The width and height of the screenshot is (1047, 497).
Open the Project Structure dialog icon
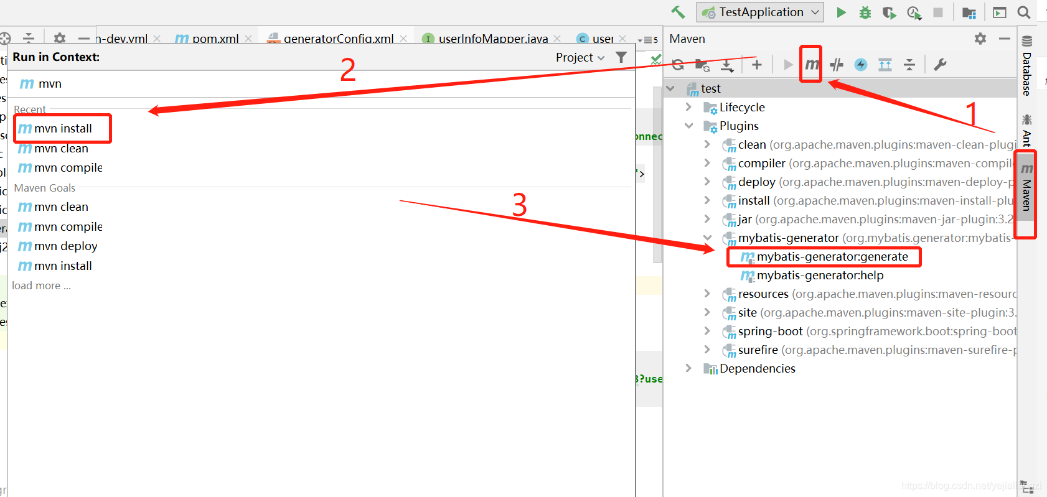pyautogui.click(x=969, y=12)
